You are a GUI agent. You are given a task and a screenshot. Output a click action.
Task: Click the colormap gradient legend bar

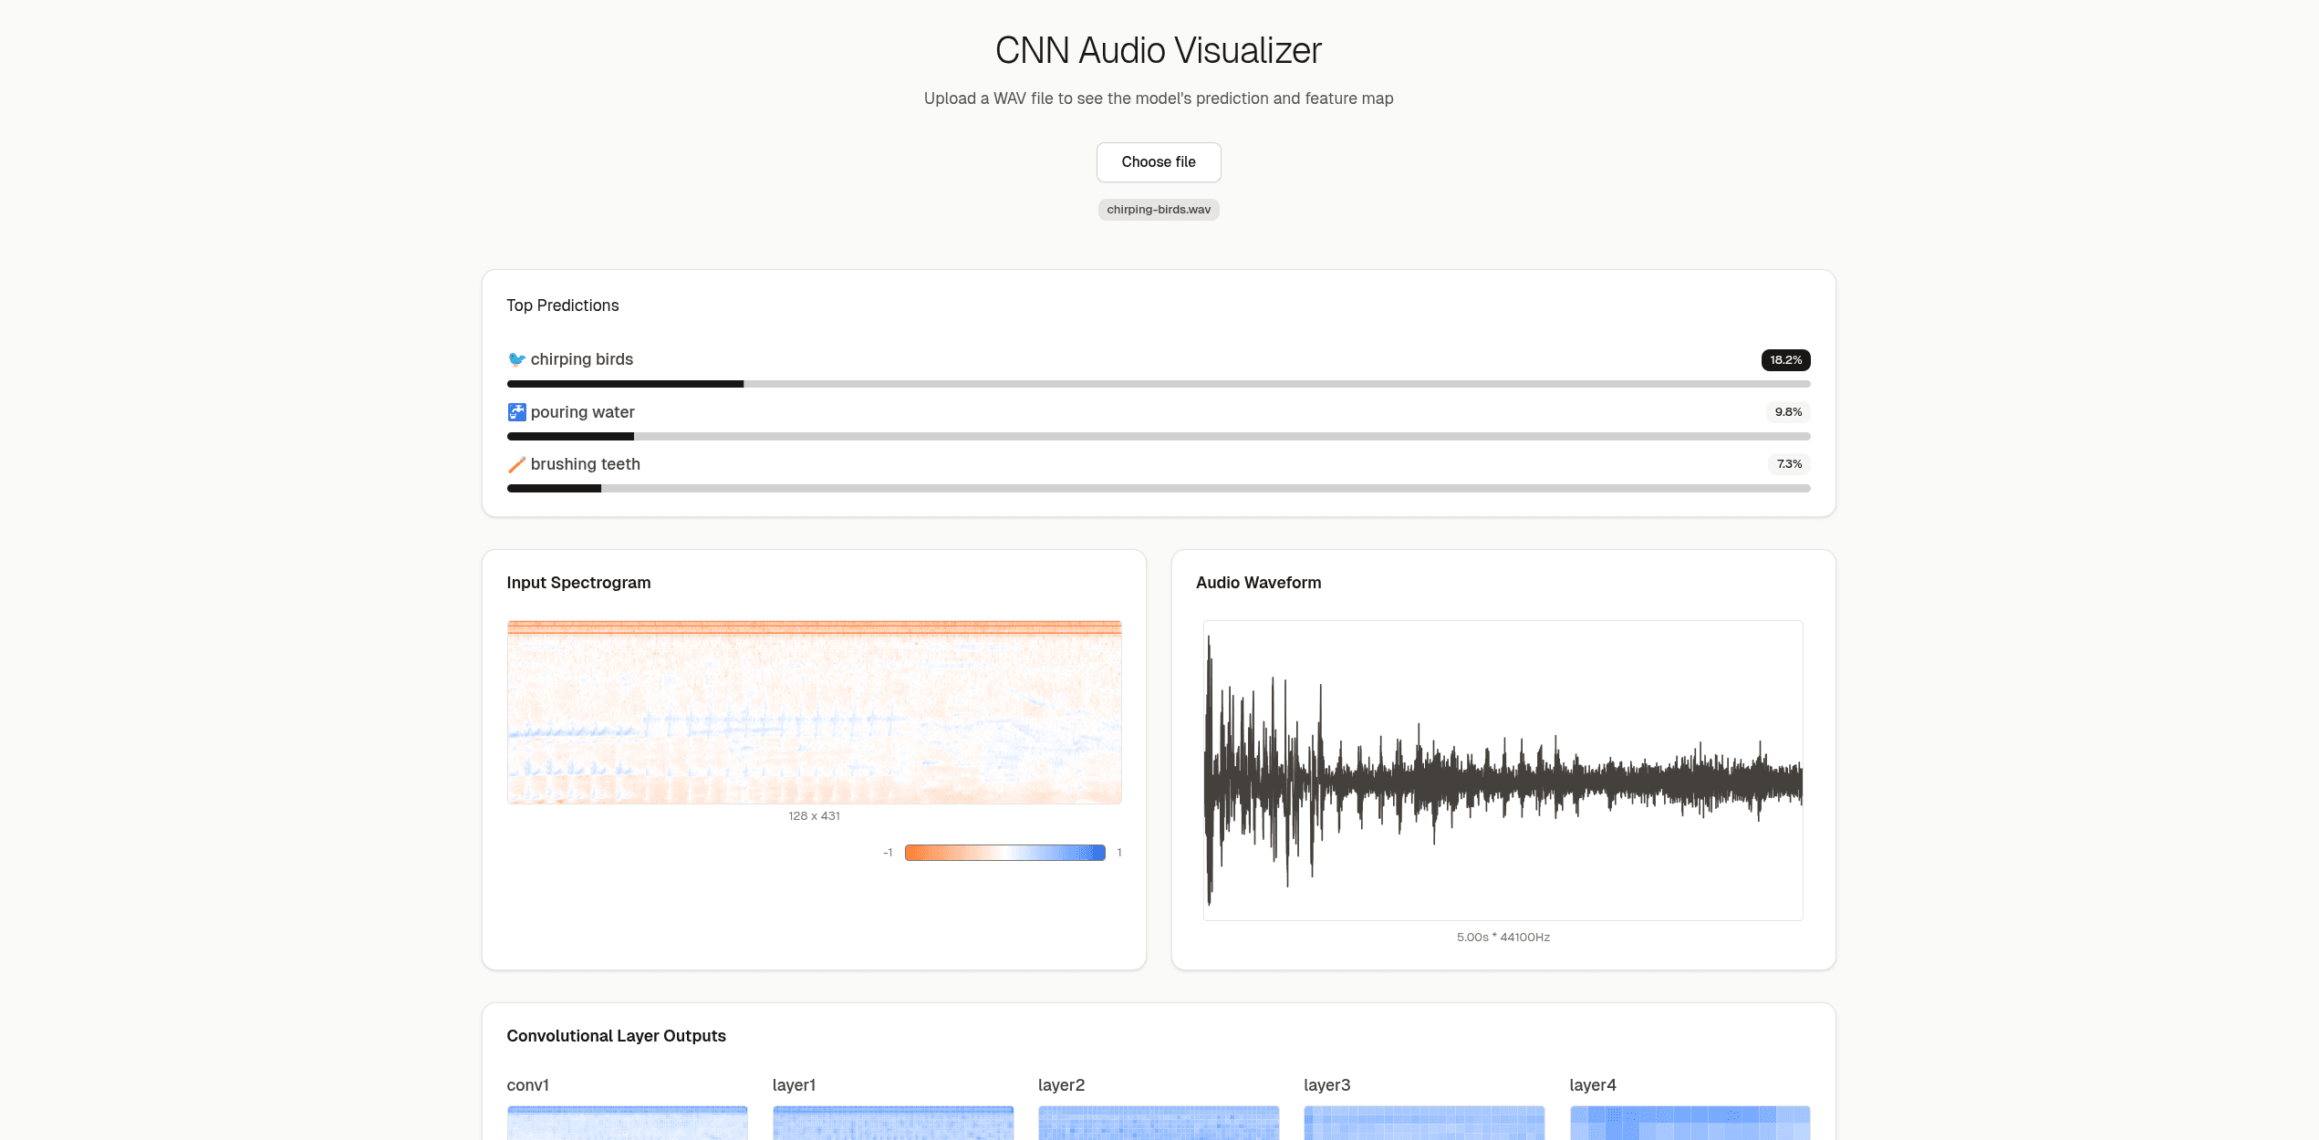1004,852
